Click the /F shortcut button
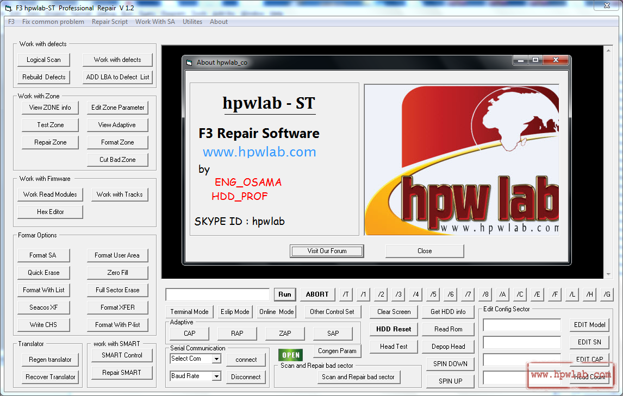623x396 pixels. tap(555, 294)
